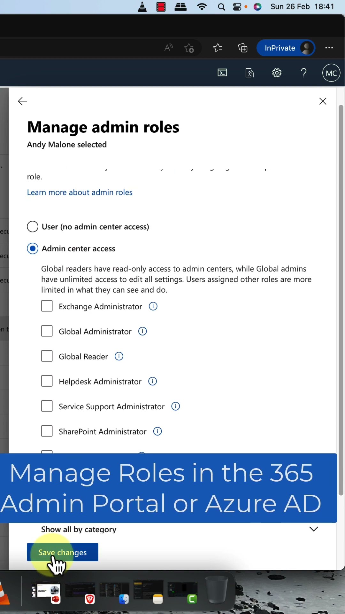Screen dimensions: 345x614
Task: Show info for Exchange Administrator role
Action: coord(153,306)
